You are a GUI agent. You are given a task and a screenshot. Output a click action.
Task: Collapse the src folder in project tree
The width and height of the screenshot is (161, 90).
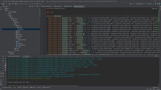(5, 10)
